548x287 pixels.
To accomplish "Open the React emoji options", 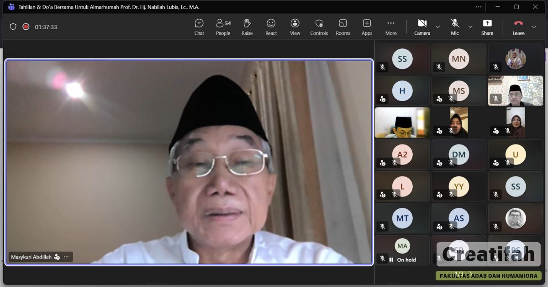I will [x=271, y=27].
